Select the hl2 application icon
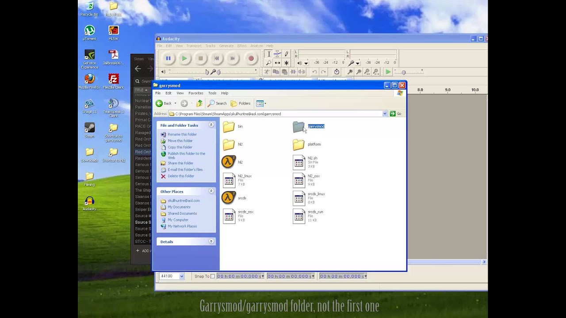This screenshot has width=566, height=318. 232,162
